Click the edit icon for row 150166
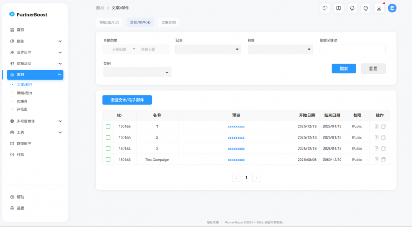Image resolution: width=412 pixels, height=227 pixels. click(376, 126)
